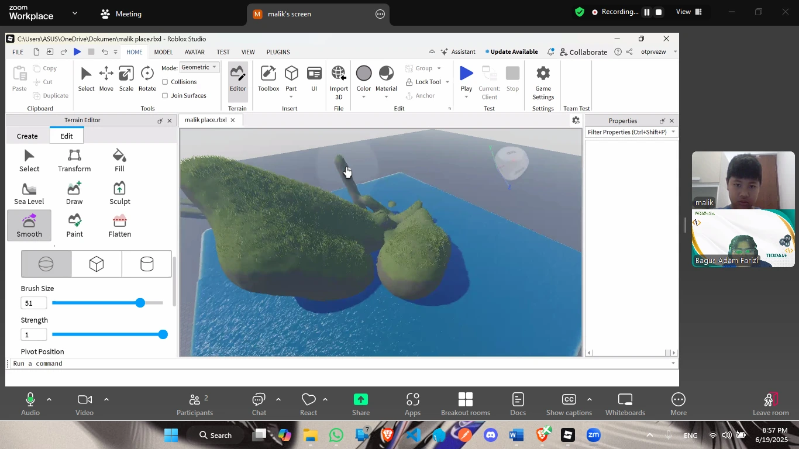Open the Material manager
Viewport: 799px width, 449px height.
pyautogui.click(x=385, y=79)
